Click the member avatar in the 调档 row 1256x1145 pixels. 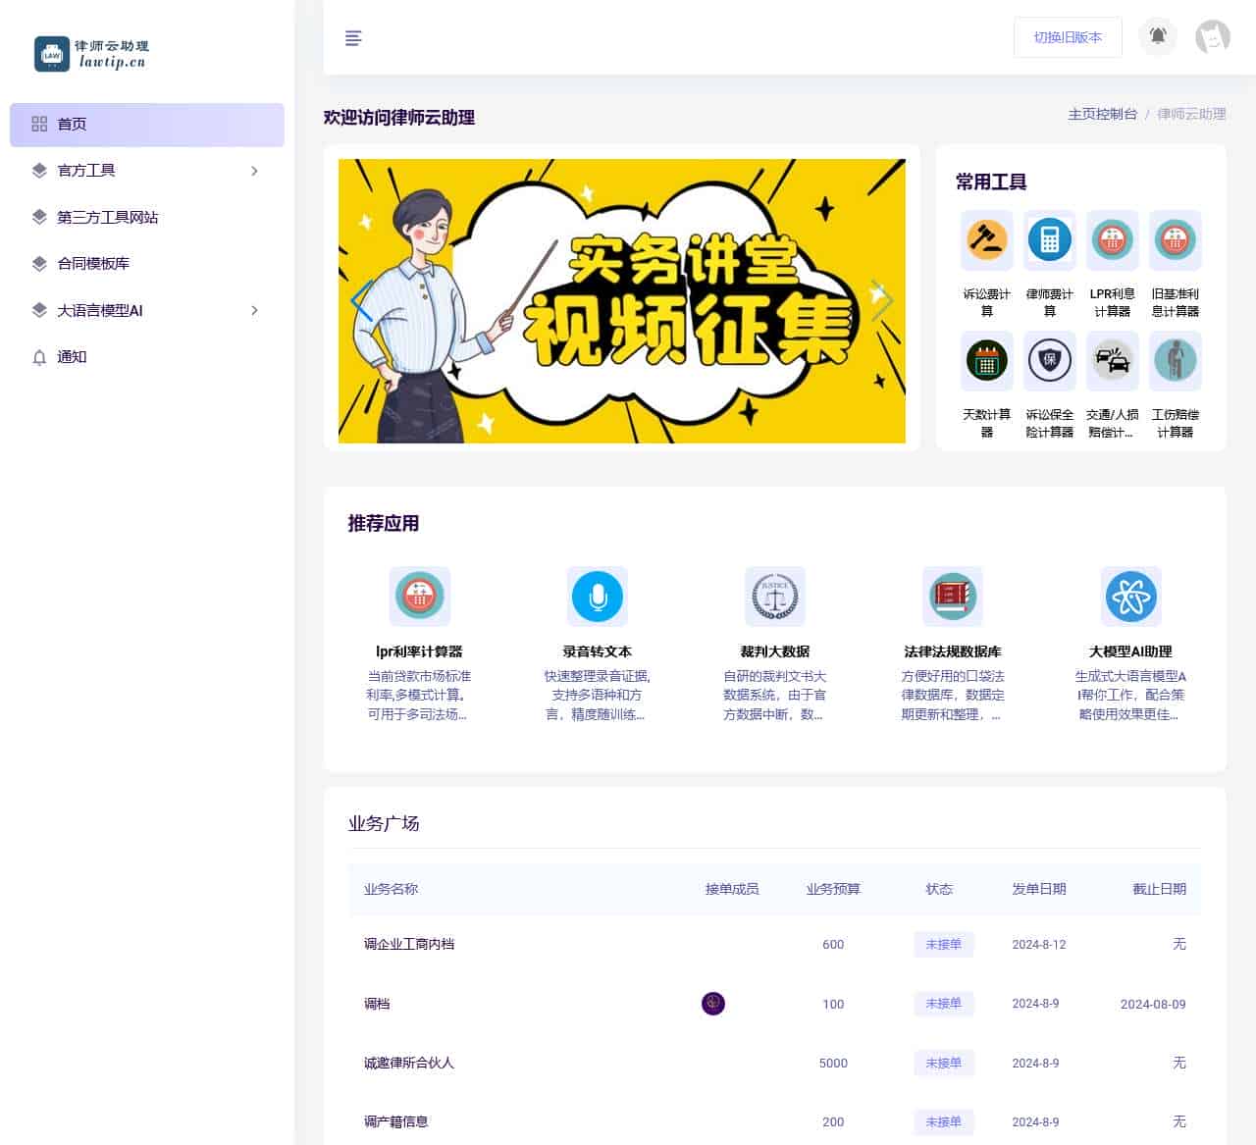pos(713,1004)
